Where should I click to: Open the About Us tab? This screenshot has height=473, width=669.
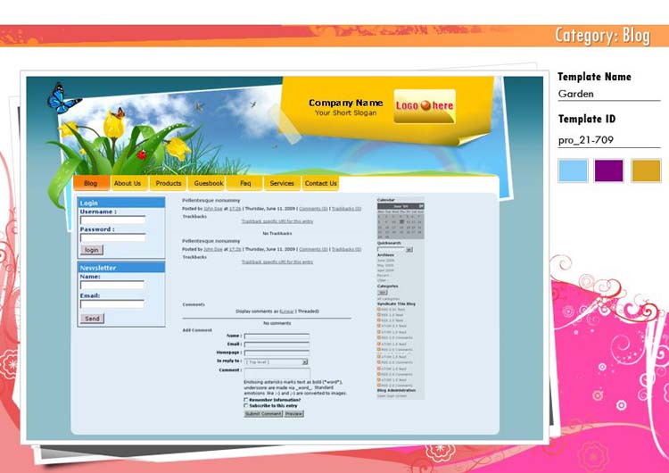click(128, 183)
